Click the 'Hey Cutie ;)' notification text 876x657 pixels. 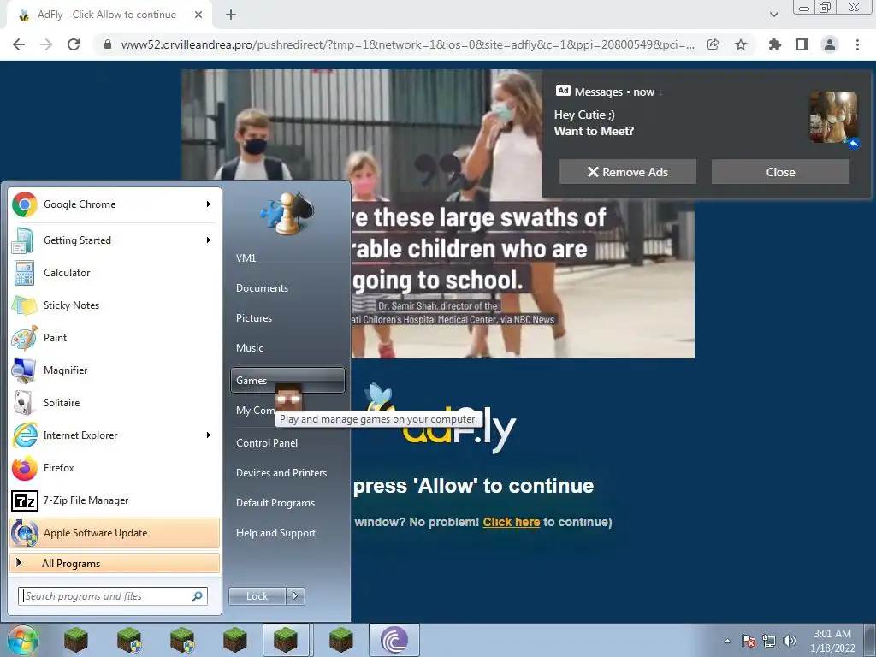pos(584,115)
